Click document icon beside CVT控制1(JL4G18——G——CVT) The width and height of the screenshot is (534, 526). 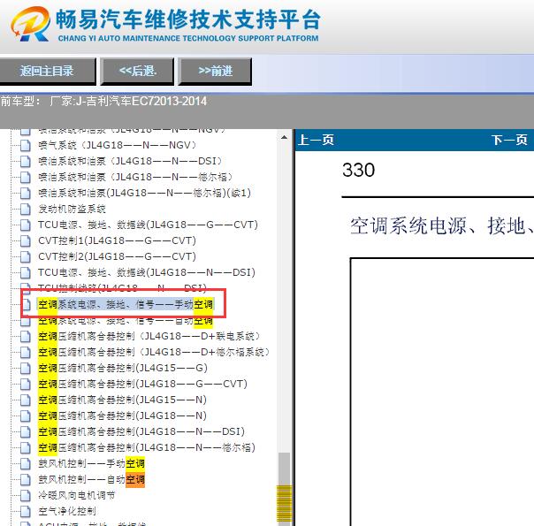coord(26,240)
